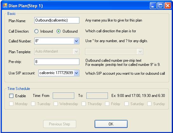Focus the Plan Name text field

57,20
